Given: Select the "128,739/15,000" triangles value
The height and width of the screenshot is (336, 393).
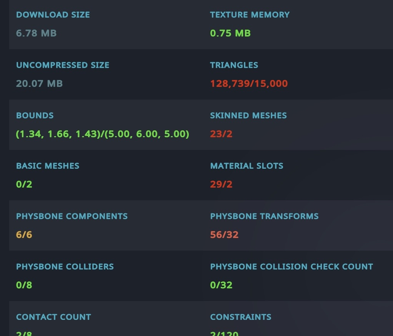Looking at the screenshot, I should coord(249,84).
